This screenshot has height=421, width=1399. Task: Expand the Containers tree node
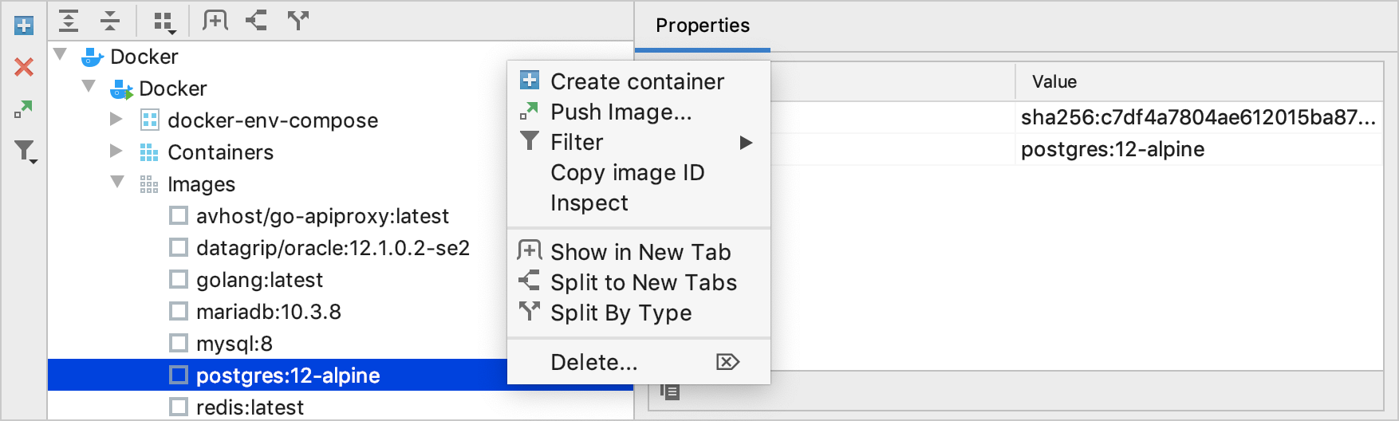116,151
